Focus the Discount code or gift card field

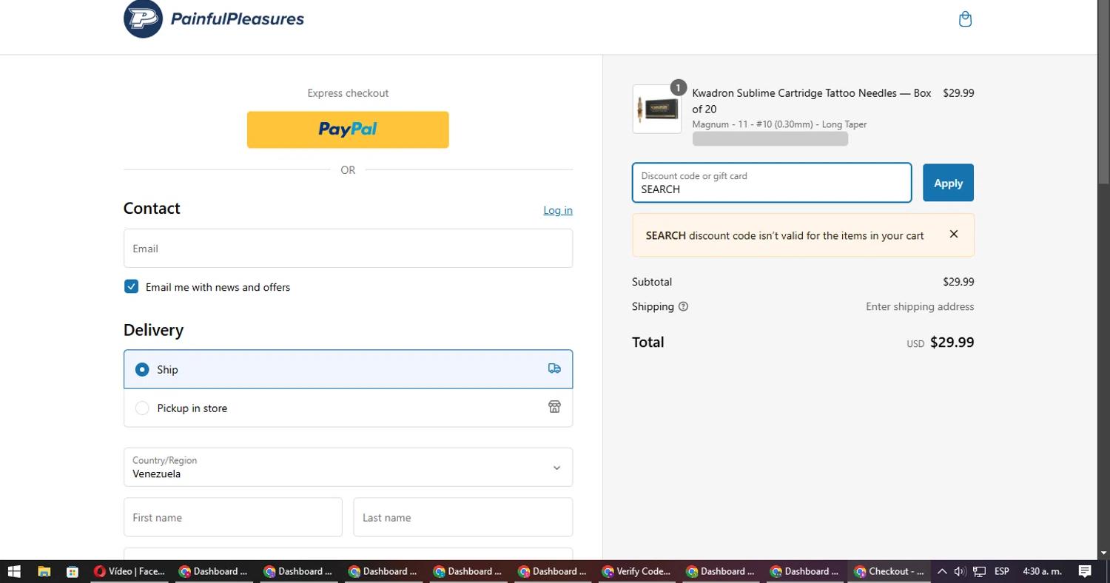point(772,183)
